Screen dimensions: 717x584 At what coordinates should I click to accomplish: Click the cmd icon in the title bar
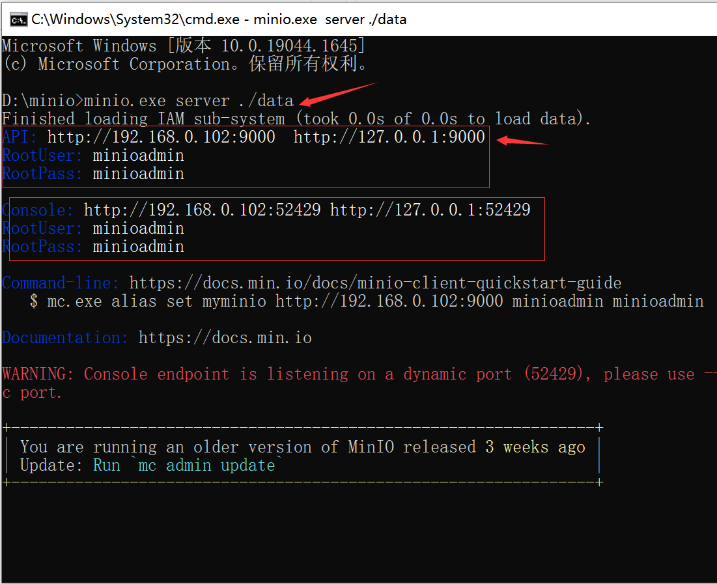[18, 19]
